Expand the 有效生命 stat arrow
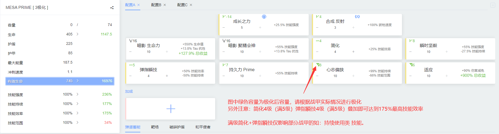499x134 pixels. tap(78, 81)
